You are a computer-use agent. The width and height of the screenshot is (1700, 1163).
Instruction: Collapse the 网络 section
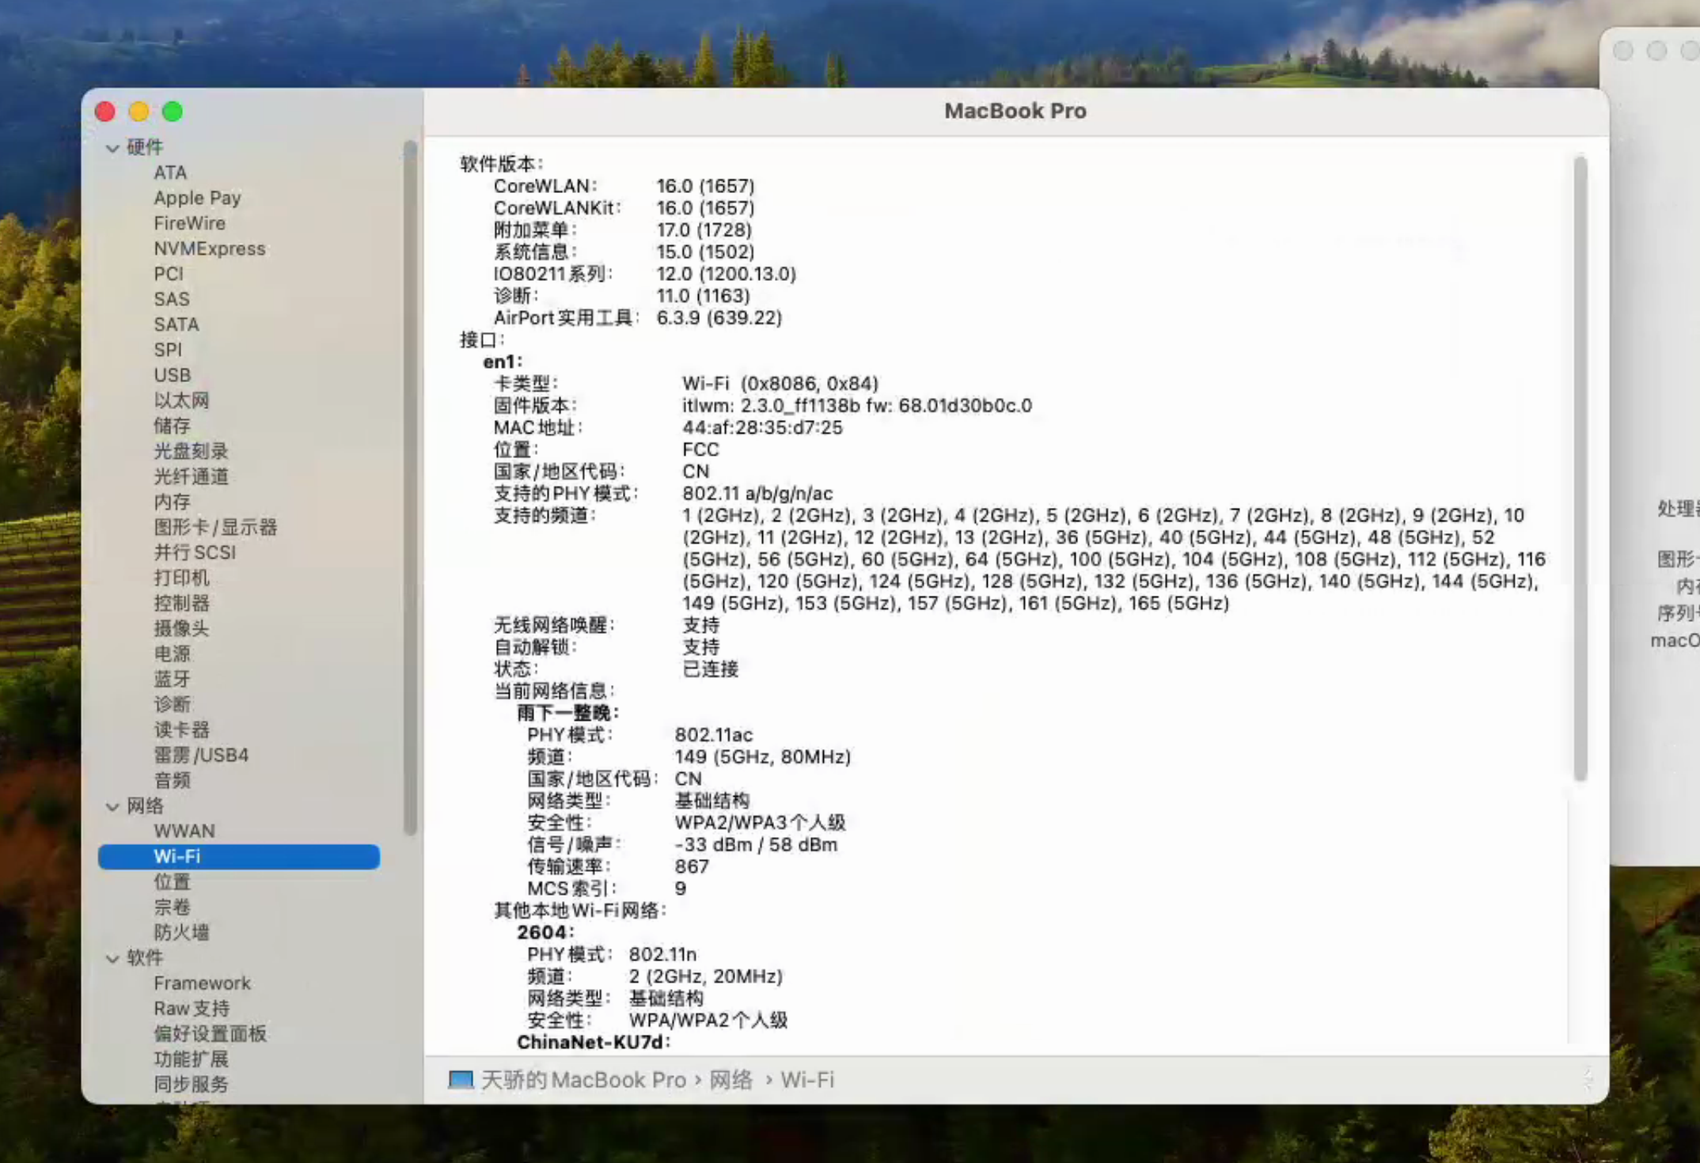(112, 806)
